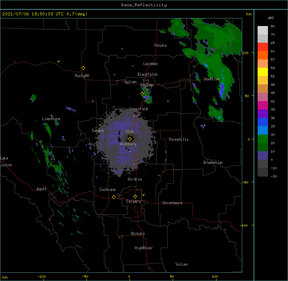Select the magenta 39-42 dBZ legend swatch
The height and width of the screenshot is (281, 288).
tap(263, 105)
